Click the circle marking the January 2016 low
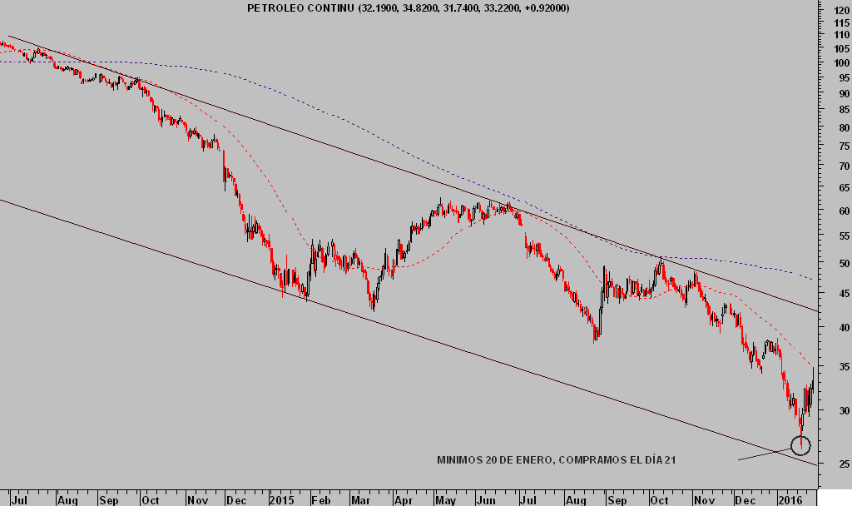 800,445
